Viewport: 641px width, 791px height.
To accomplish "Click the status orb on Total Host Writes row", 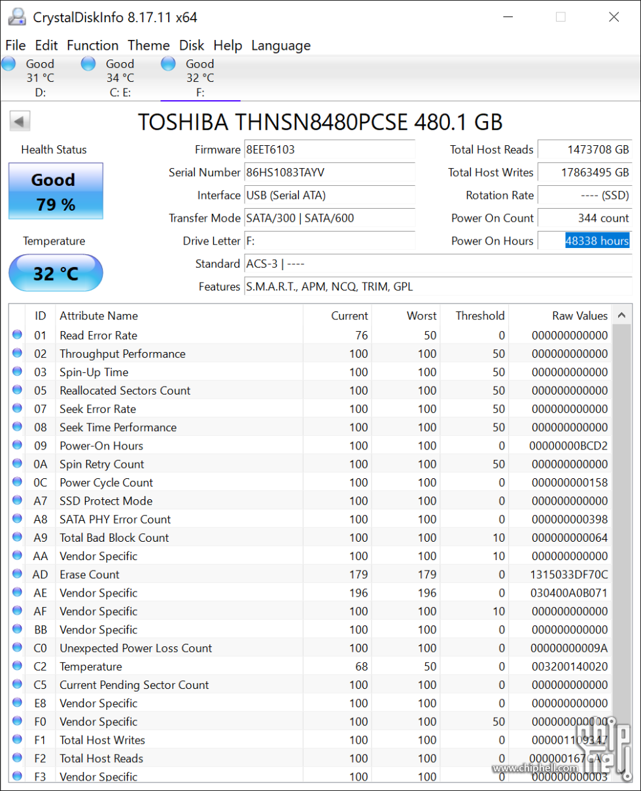I will point(17,739).
